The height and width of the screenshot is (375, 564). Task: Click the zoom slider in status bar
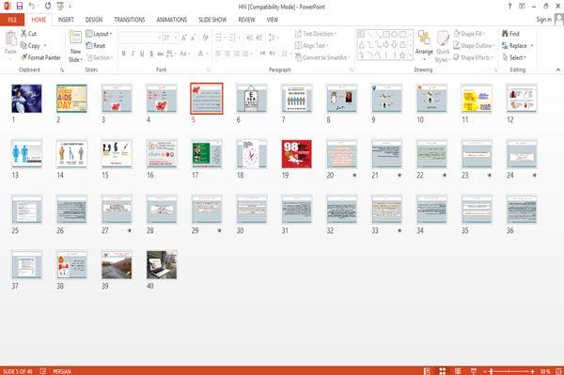[x=508, y=371]
